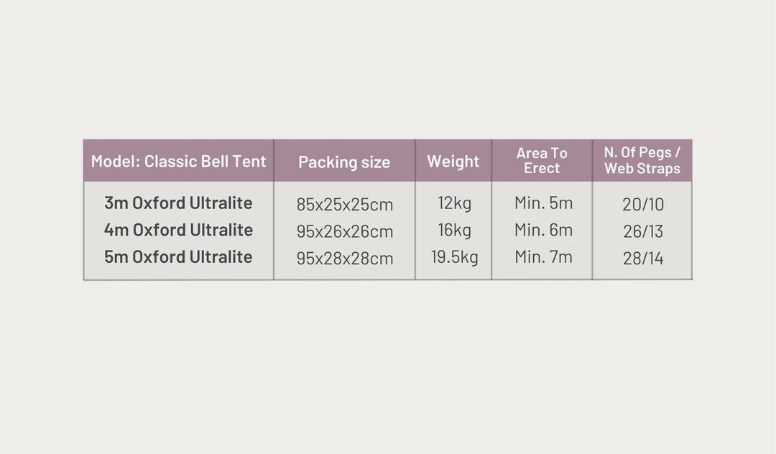Click the 95x28x28cm packing size value

pos(345,258)
